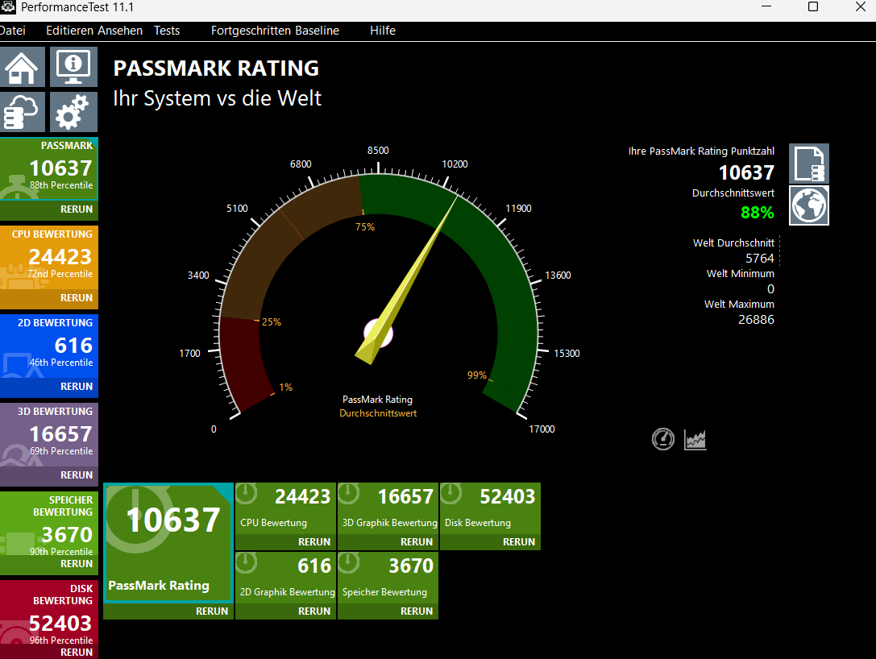Click the orange Durchschnittswert label under gauge
Screen dimensions: 876x659
click(378, 413)
